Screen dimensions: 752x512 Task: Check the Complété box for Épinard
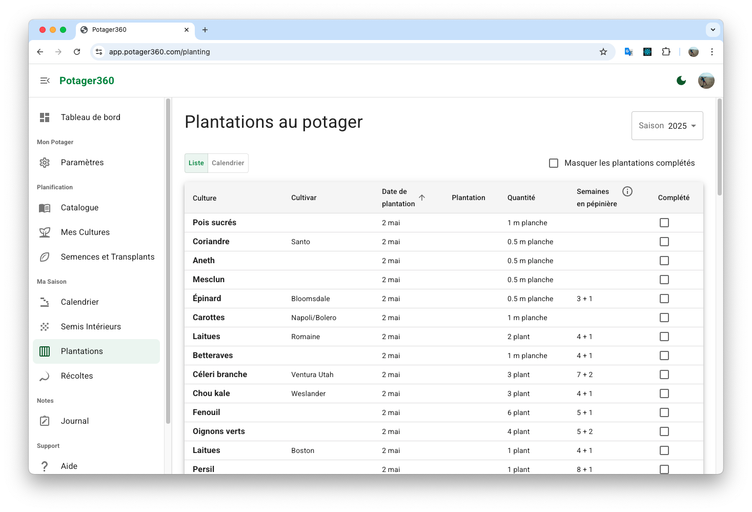(x=664, y=298)
